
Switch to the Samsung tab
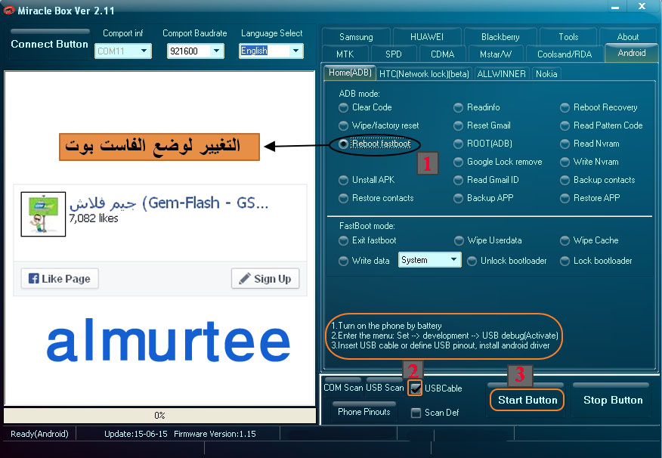click(x=356, y=37)
